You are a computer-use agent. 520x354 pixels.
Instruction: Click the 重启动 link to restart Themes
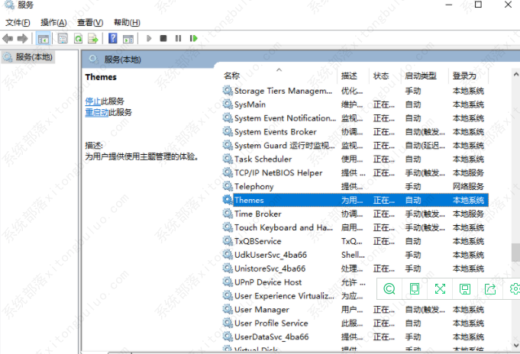tap(96, 112)
